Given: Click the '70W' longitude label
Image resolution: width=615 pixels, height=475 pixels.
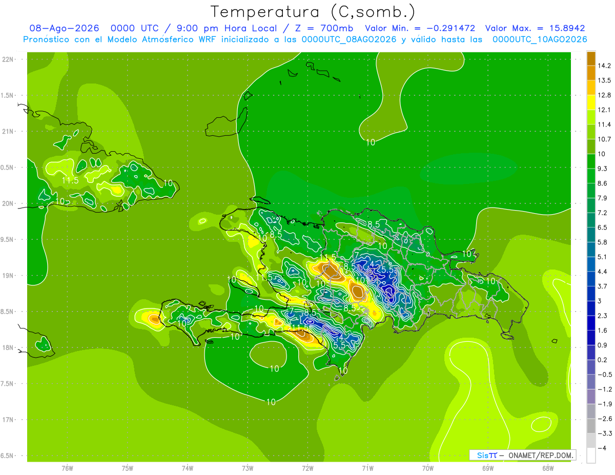Looking at the screenshot, I should (428, 468).
